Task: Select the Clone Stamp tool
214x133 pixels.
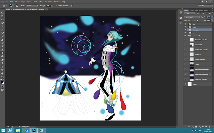Action: click(2, 40)
